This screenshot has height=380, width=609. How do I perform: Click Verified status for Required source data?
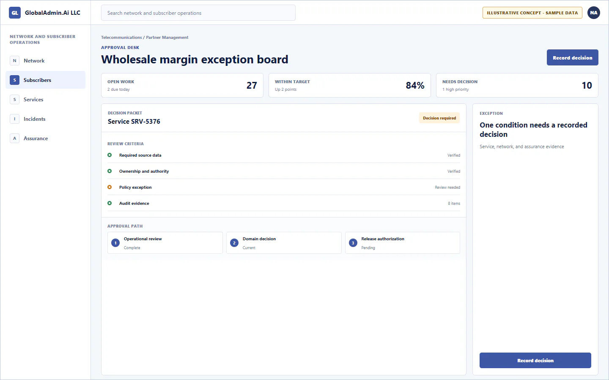pos(454,155)
